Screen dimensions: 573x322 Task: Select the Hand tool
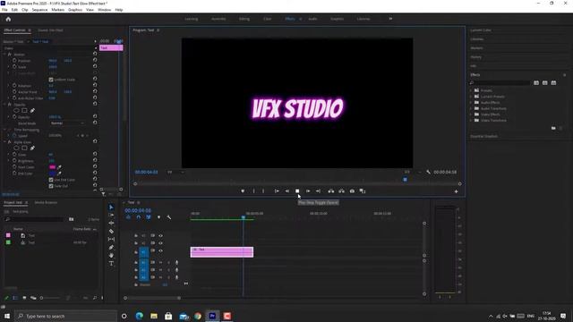[111, 256]
